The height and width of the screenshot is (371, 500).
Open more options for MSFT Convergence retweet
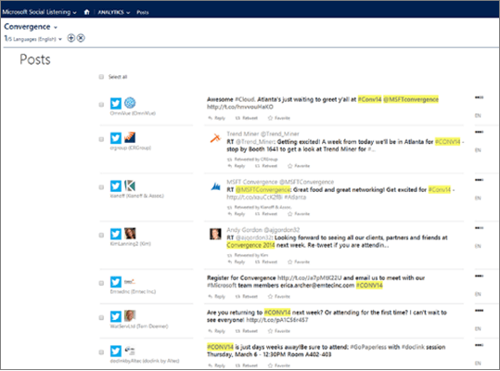click(479, 180)
